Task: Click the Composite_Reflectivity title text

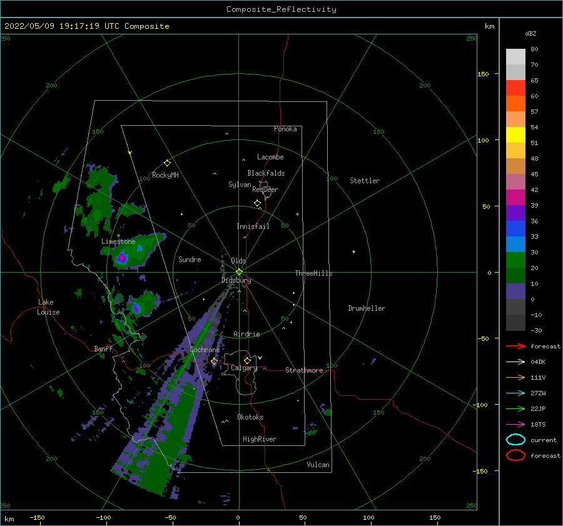Action: pyautogui.click(x=281, y=9)
